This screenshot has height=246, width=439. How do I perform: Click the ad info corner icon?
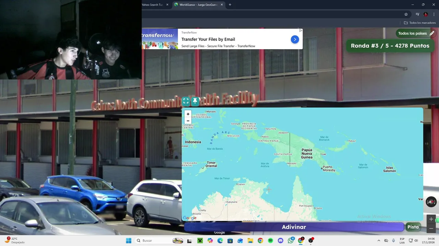tap(301, 30)
